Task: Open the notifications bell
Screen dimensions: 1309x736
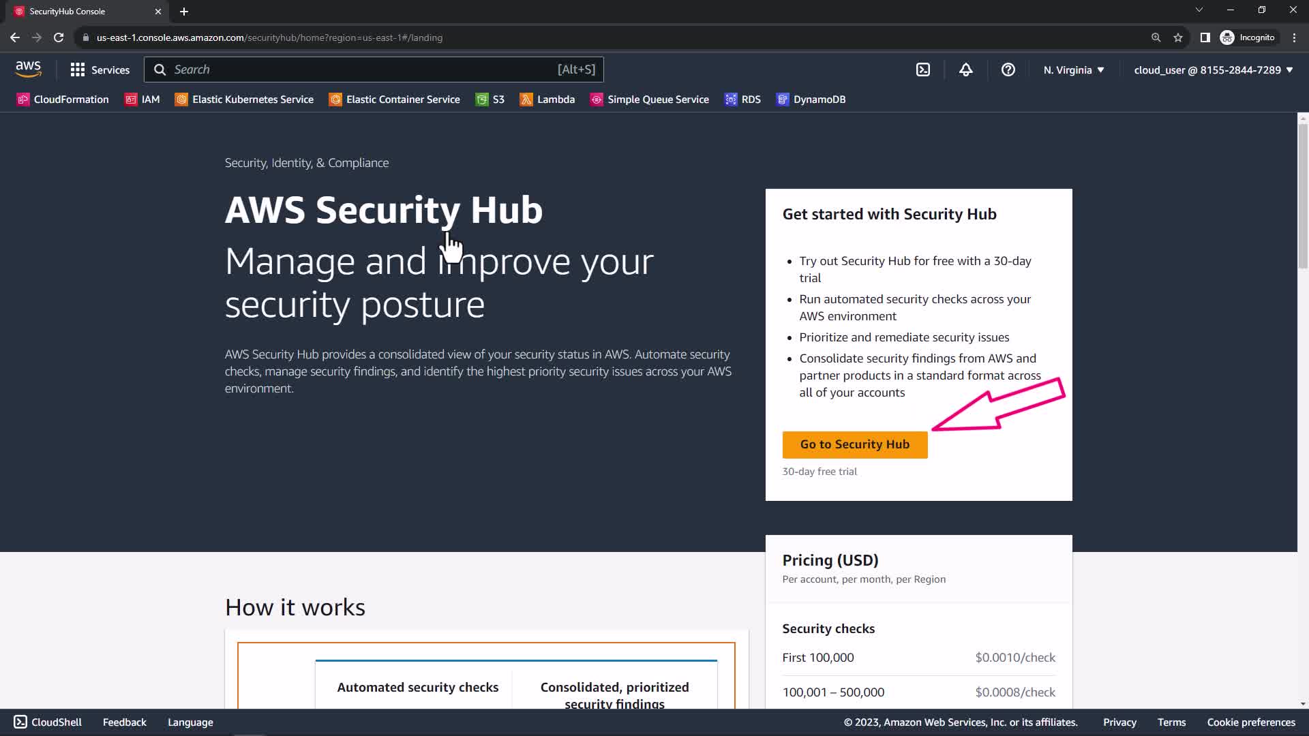Action: click(x=965, y=70)
